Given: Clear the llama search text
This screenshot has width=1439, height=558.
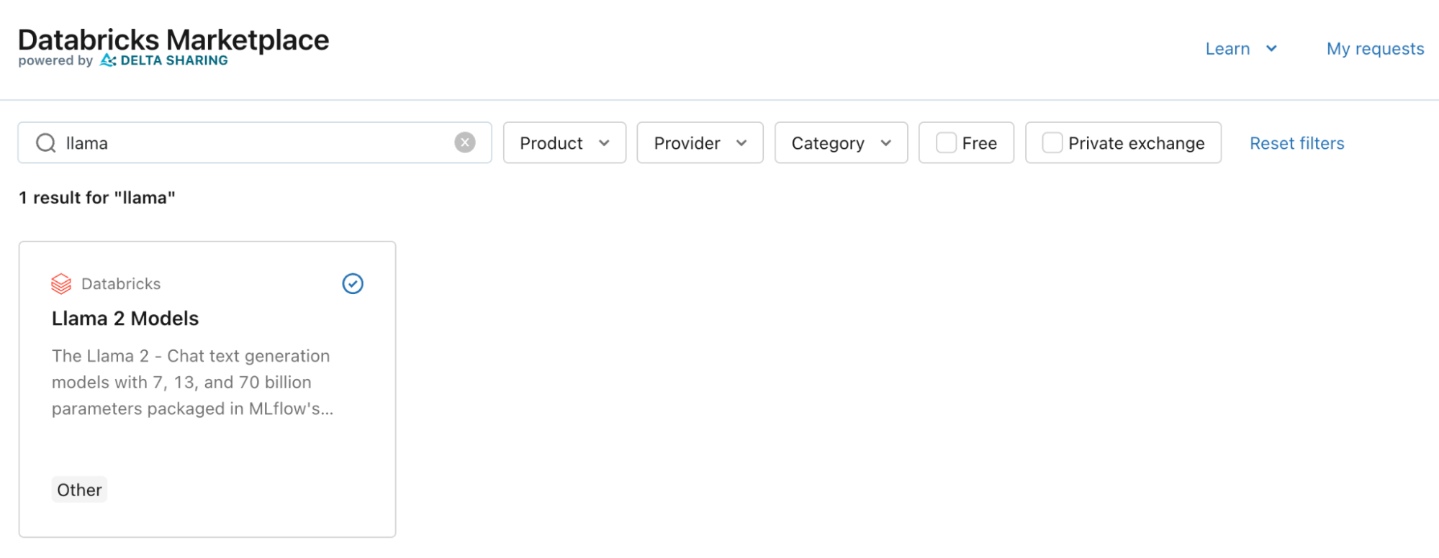Looking at the screenshot, I should [x=465, y=142].
